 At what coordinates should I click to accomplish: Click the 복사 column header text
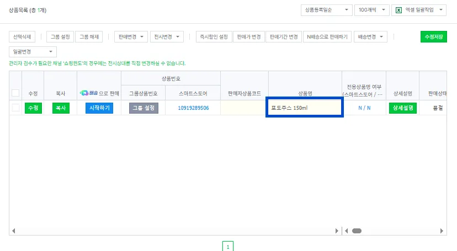[60, 93]
